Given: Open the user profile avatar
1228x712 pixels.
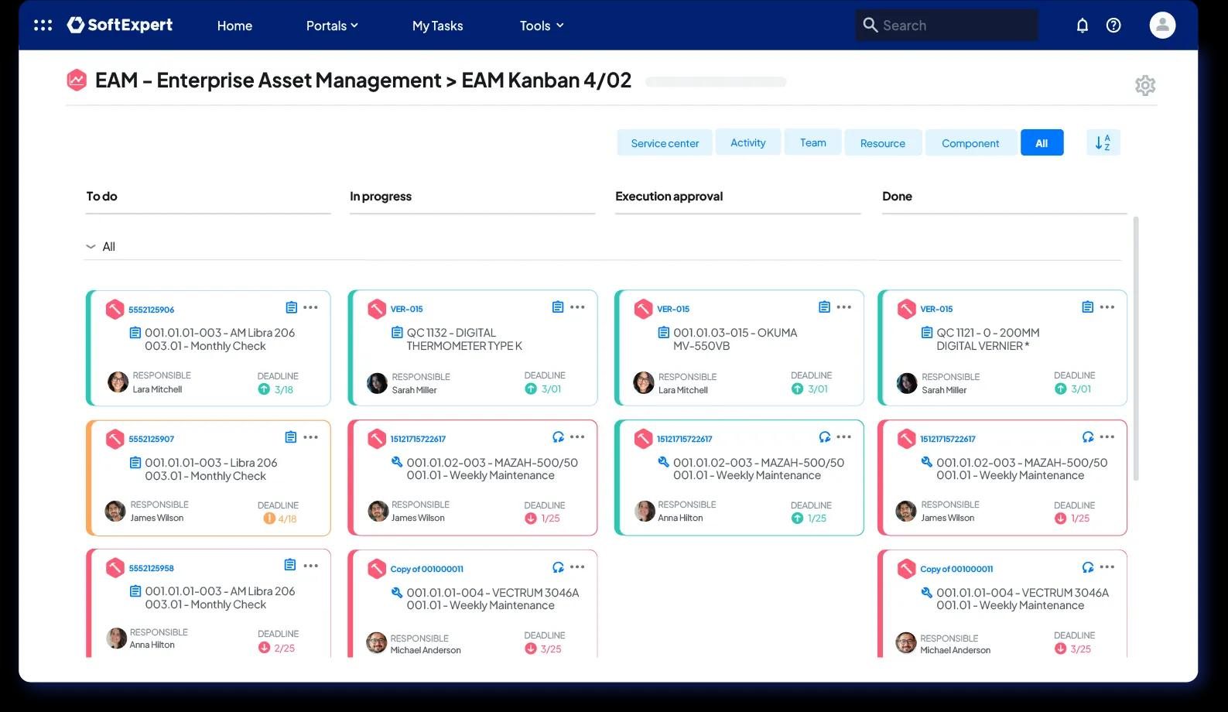Looking at the screenshot, I should tap(1162, 26).
